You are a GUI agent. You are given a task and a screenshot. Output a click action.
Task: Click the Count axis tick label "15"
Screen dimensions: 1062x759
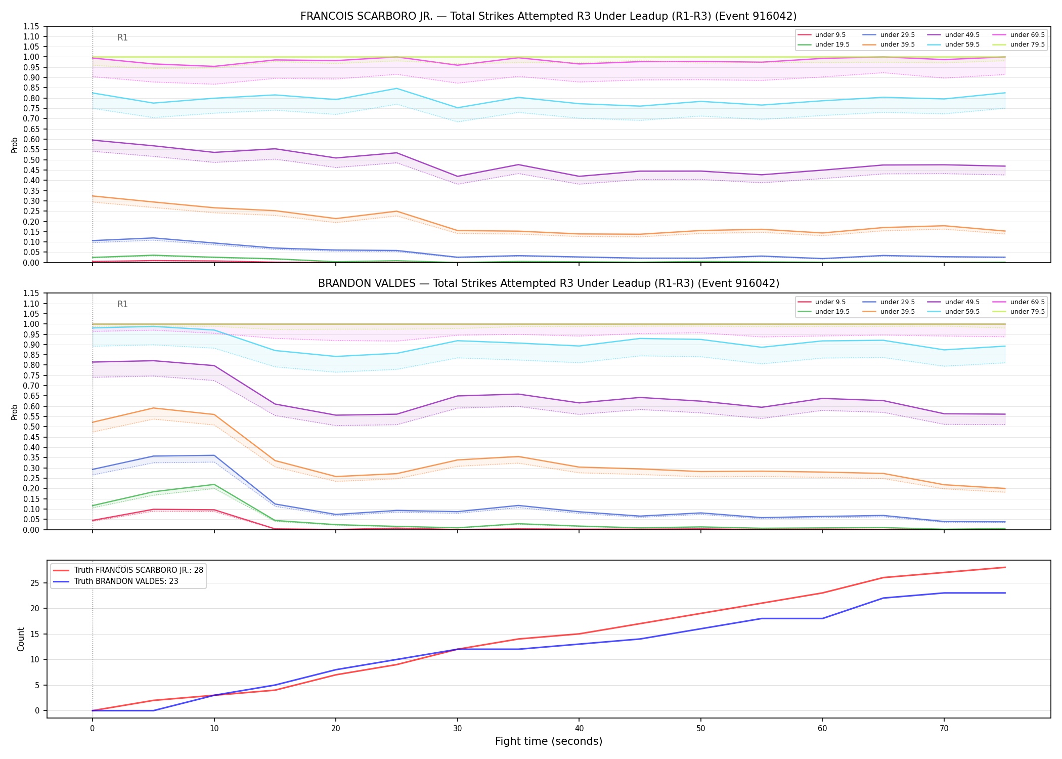[35, 635]
